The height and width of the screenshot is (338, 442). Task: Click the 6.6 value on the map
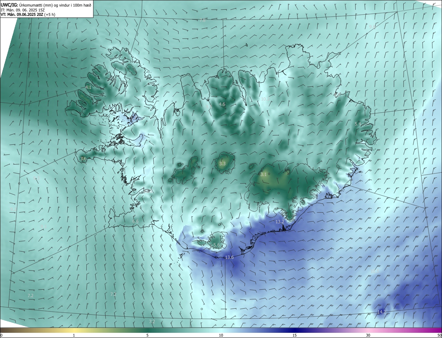tap(135, 221)
